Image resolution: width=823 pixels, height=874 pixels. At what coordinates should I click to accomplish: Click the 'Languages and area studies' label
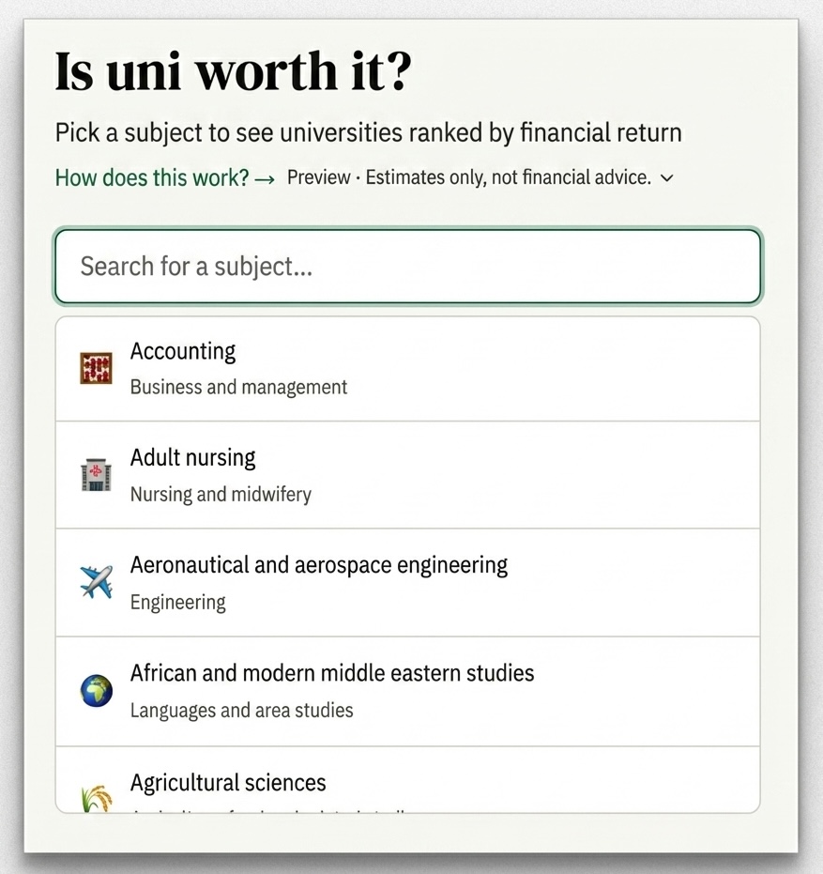241,710
